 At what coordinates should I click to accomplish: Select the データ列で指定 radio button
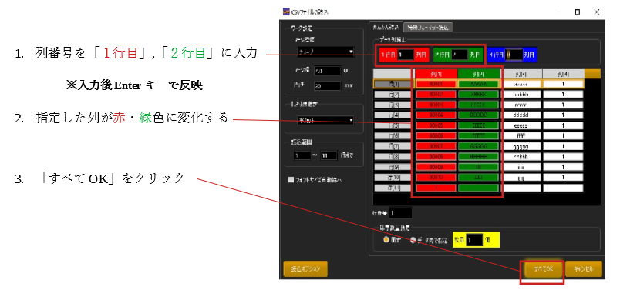pyautogui.click(x=413, y=239)
